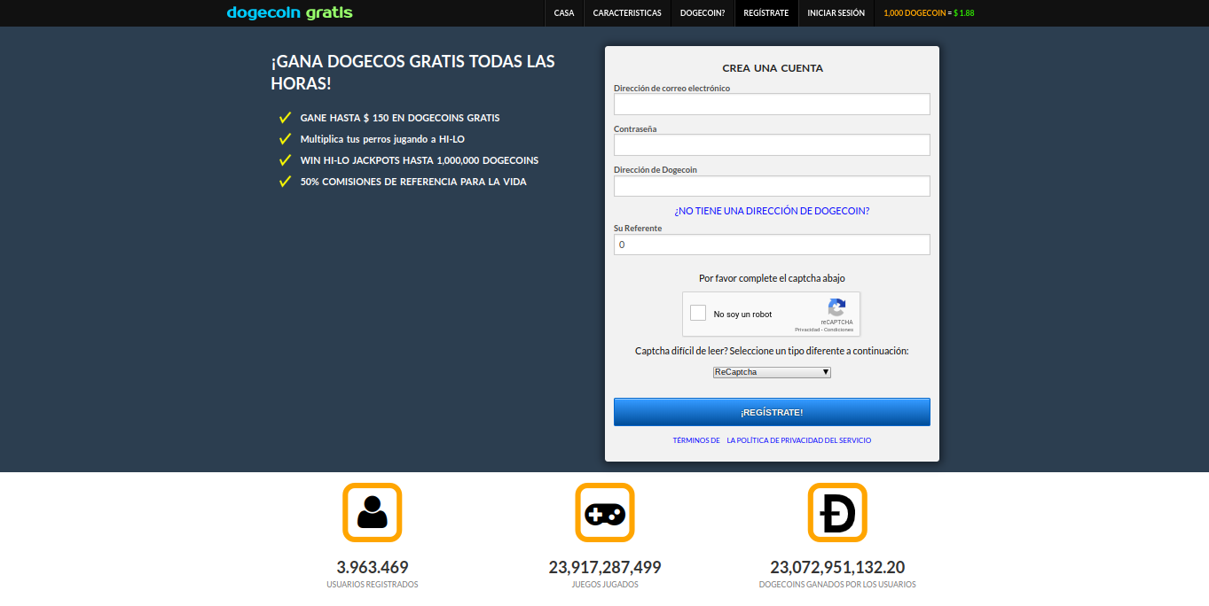Click the game controller icon

(x=605, y=512)
